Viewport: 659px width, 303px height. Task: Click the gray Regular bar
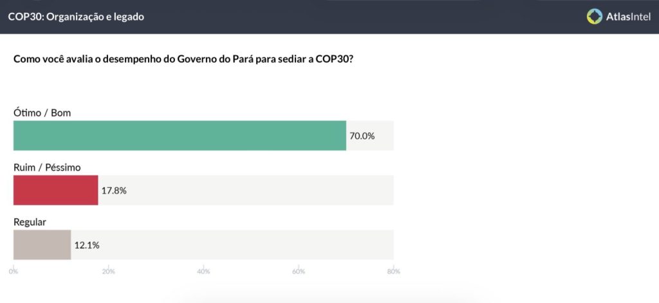[42, 245]
